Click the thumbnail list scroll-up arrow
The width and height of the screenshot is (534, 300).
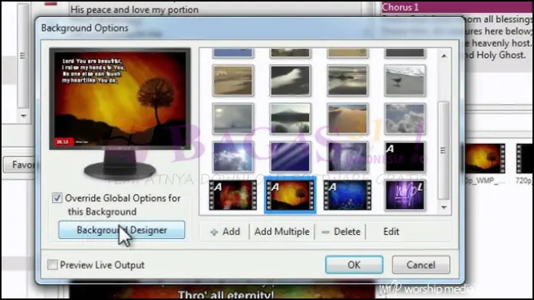click(x=444, y=56)
